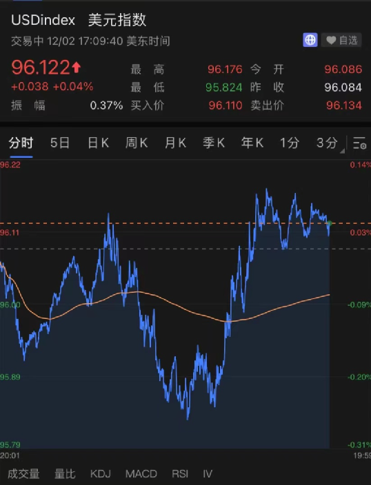Expand the 3分 interval dropdown arrow
This screenshot has width=371, height=485.
342,152
